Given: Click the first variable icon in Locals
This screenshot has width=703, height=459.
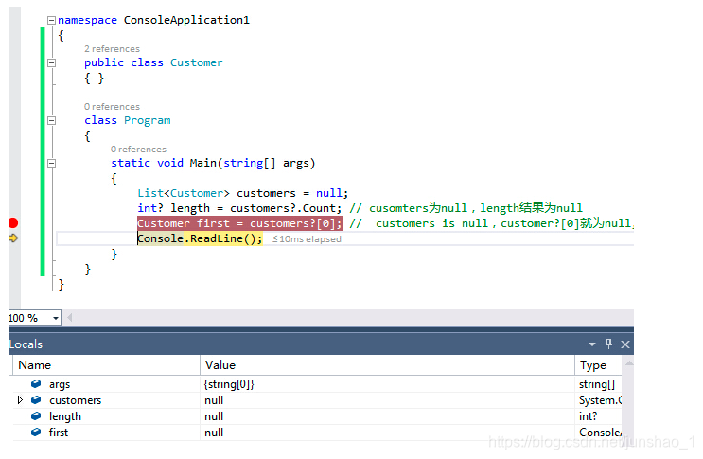Looking at the screenshot, I should (36, 433).
